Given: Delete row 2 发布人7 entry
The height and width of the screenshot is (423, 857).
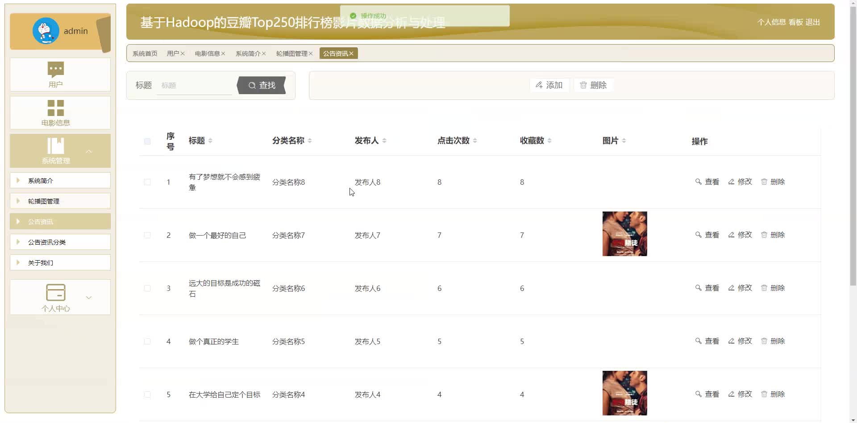Looking at the screenshot, I should pos(773,235).
